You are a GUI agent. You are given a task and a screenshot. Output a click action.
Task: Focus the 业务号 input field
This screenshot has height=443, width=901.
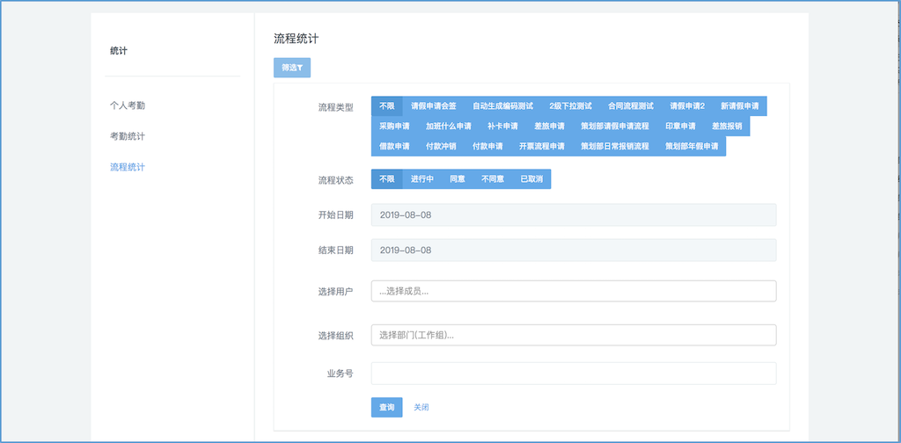click(574, 374)
